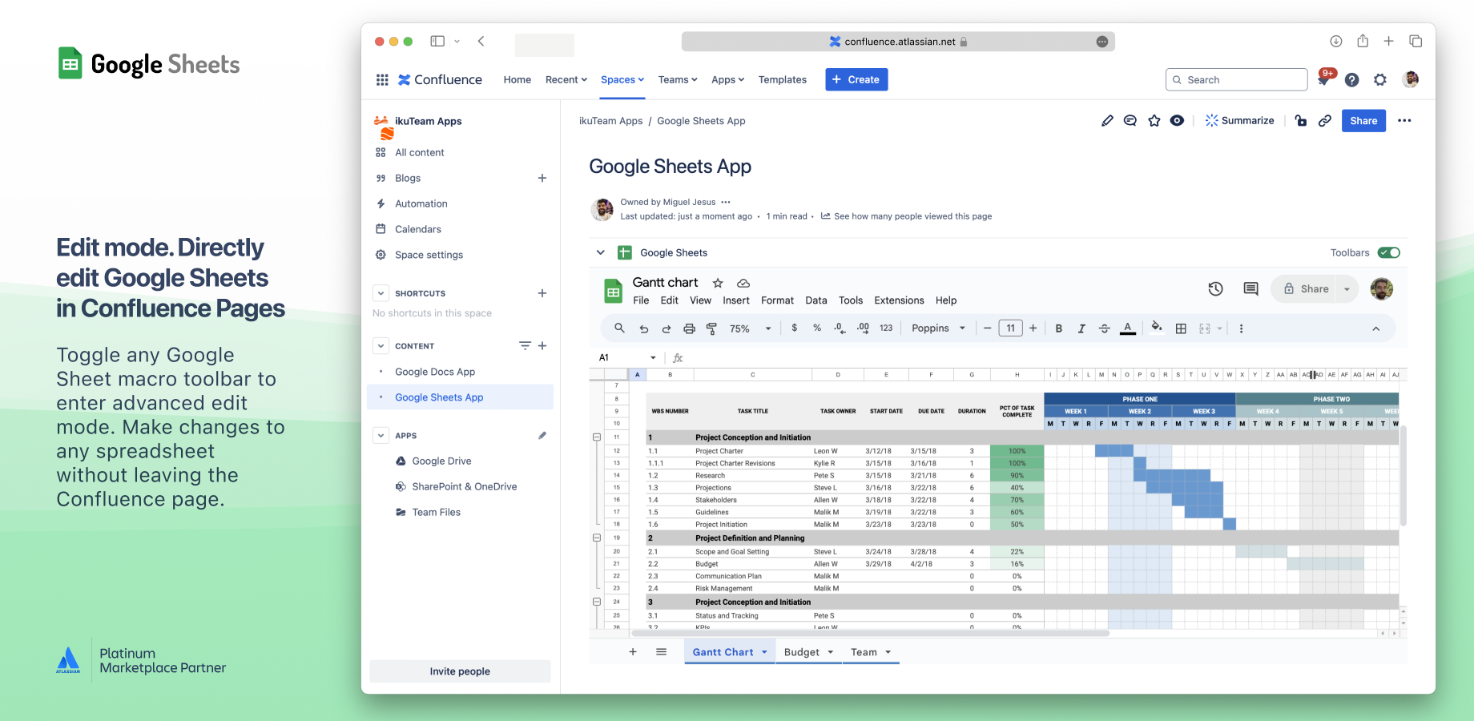Collapse the SHORTCUTS section

[x=381, y=293]
